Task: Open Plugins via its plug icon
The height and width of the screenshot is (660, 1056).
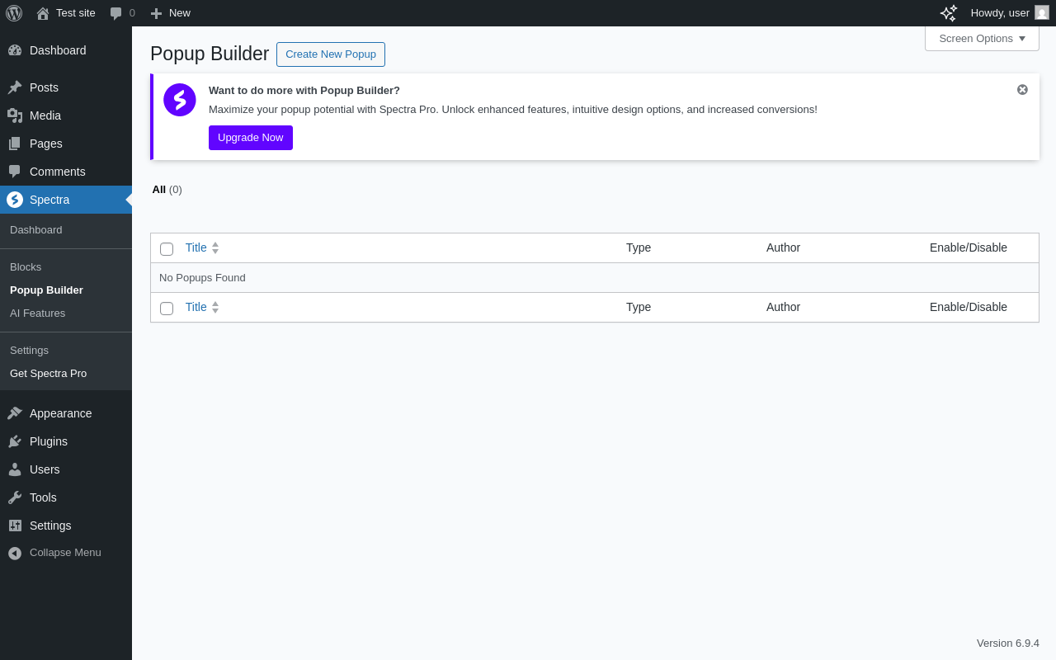Action: [x=15, y=441]
